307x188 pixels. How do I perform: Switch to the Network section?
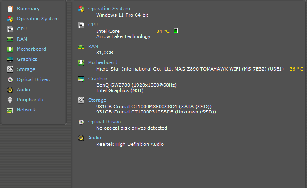pyautogui.click(x=26, y=110)
